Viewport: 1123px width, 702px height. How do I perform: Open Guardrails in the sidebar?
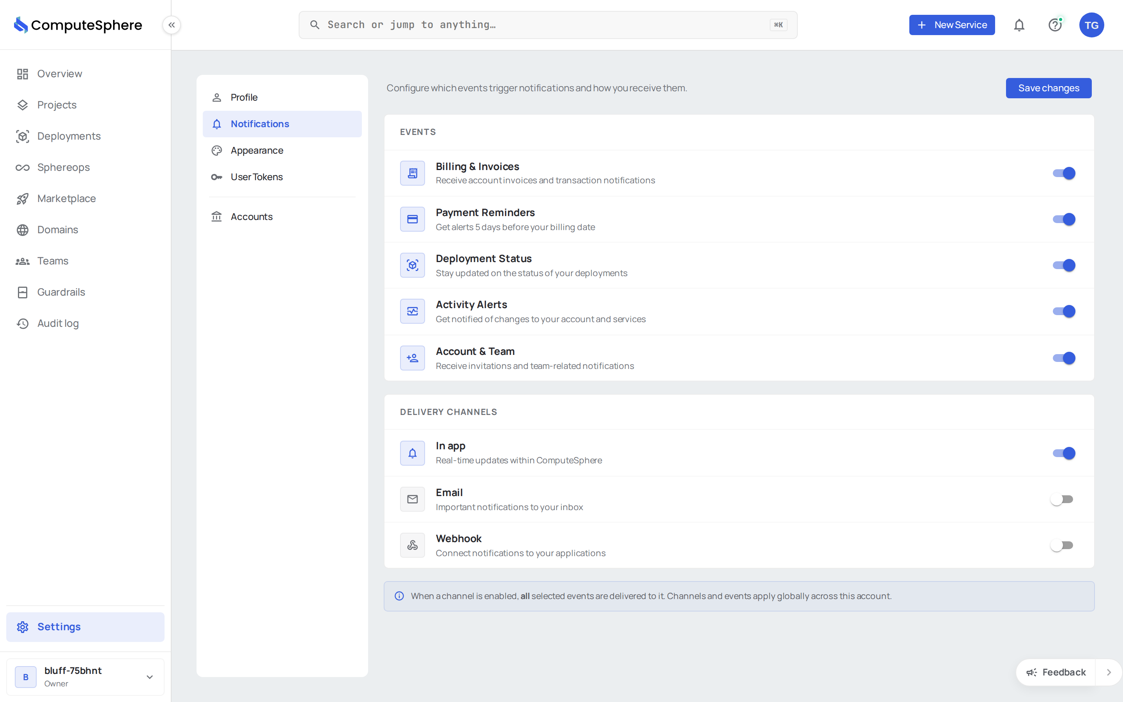[x=85, y=292]
